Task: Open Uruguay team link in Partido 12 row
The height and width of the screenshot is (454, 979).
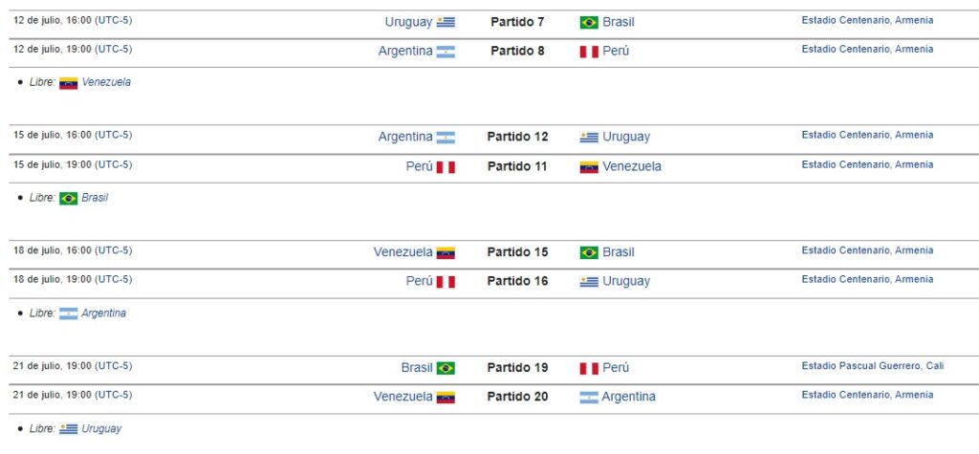Action: tap(626, 137)
